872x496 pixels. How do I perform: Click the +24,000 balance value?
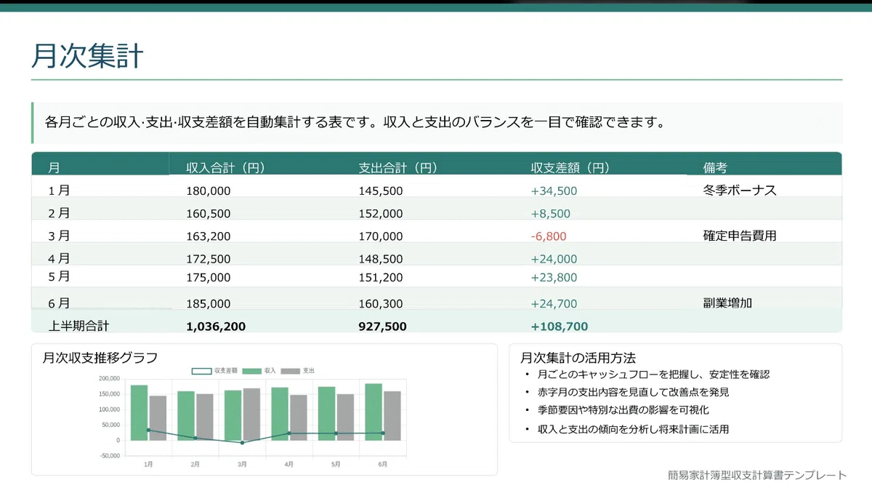(554, 259)
